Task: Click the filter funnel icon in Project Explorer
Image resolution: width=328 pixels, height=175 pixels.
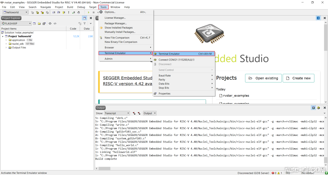Action: click(85, 23)
